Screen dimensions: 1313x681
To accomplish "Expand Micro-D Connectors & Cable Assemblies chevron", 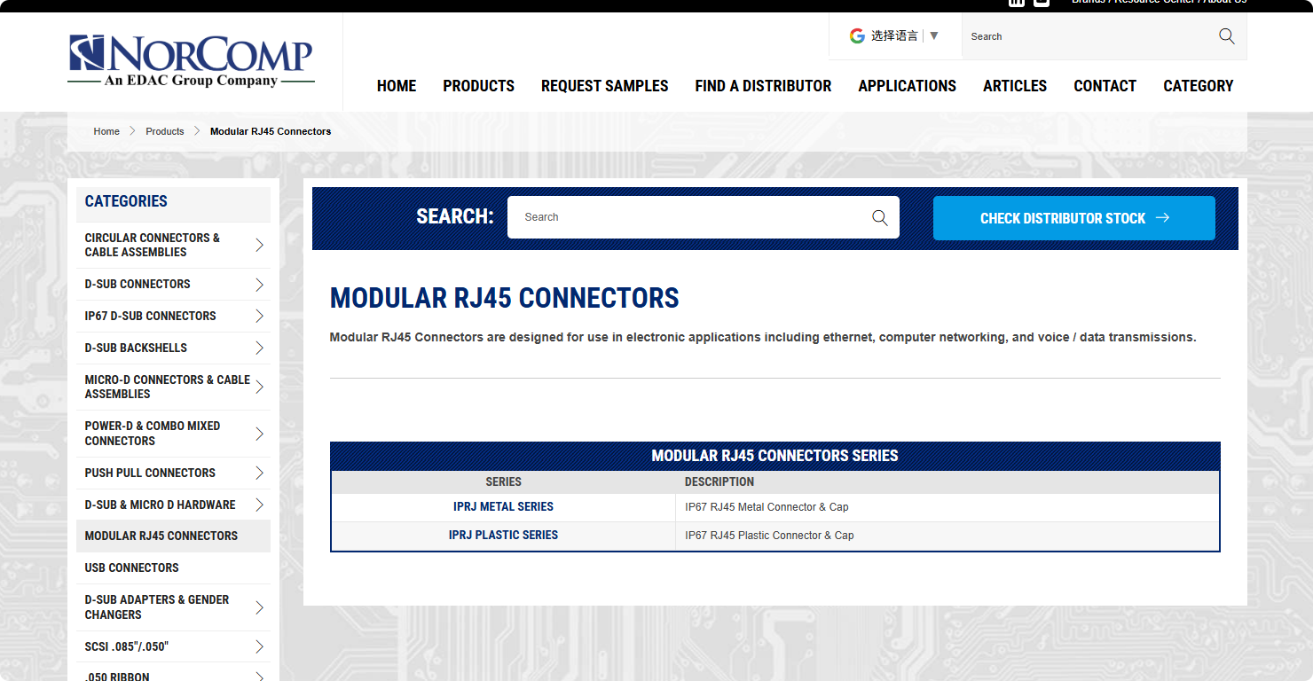I will click(x=259, y=387).
